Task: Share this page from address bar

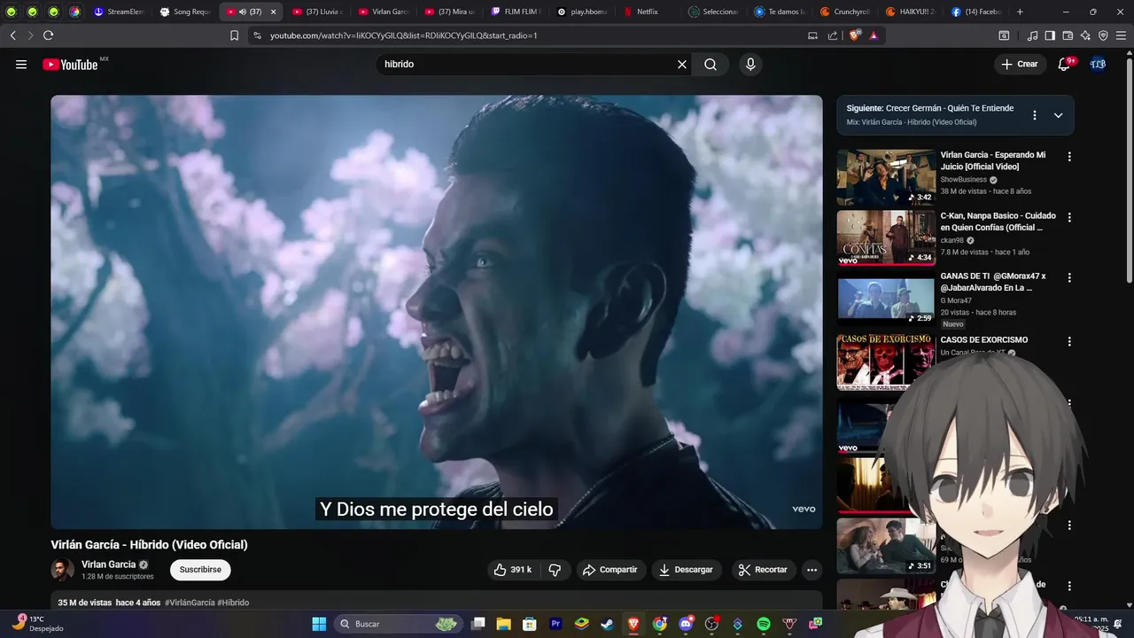Action: pos(833,35)
